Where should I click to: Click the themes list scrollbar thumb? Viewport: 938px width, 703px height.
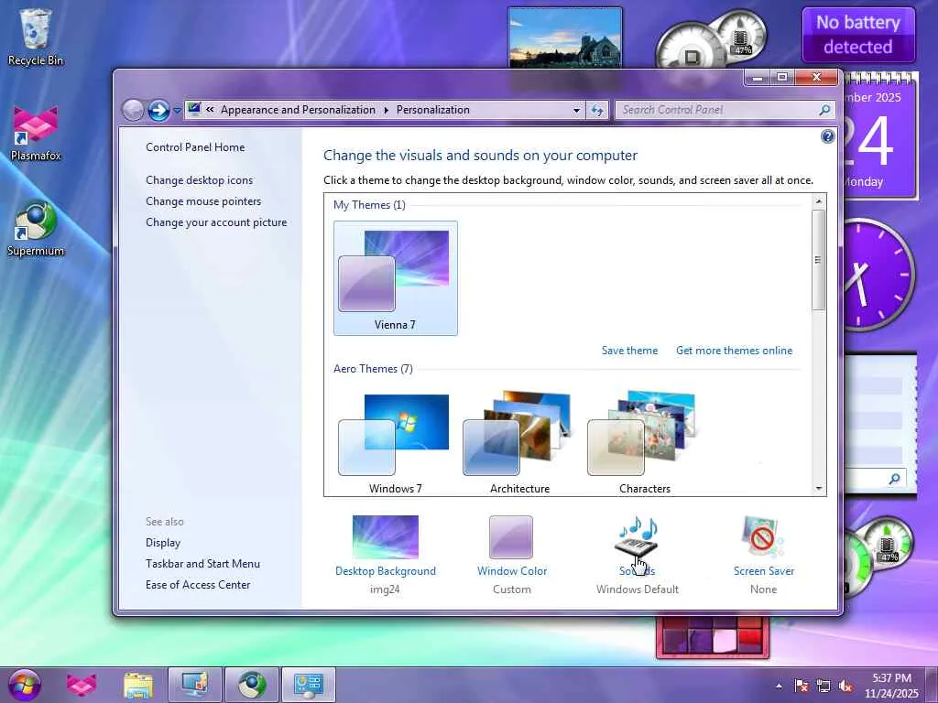tap(819, 259)
